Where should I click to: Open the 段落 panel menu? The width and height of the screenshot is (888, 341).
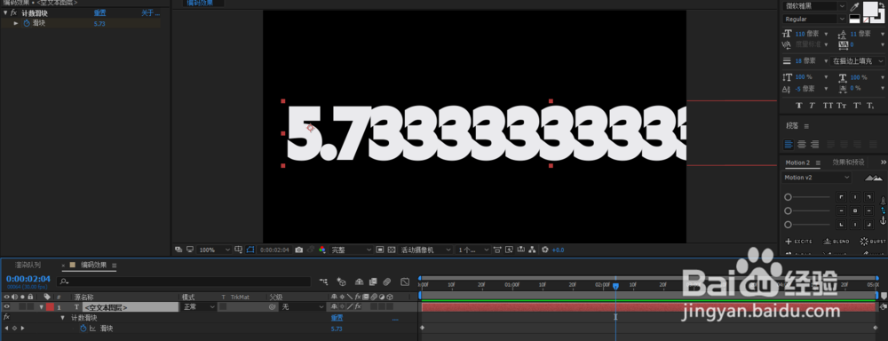coord(806,126)
